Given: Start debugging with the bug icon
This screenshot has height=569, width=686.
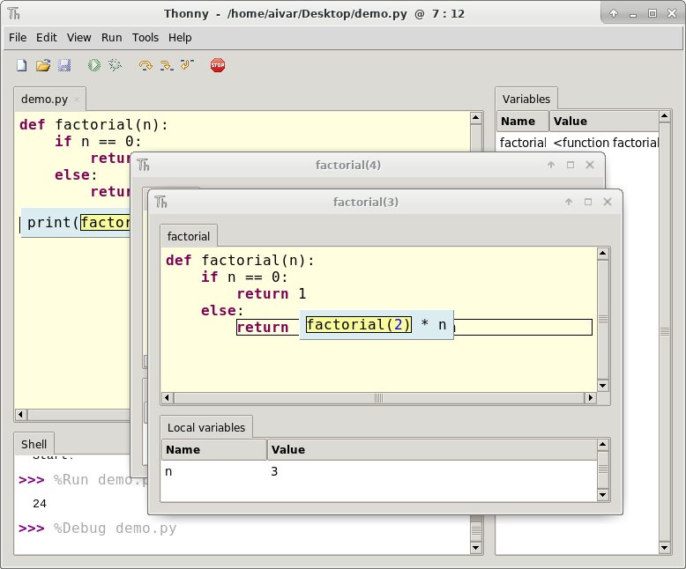Looking at the screenshot, I should tap(115, 65).
